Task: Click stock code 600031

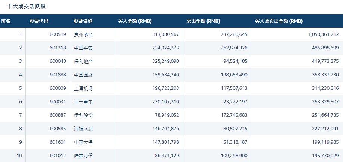Action: coord(58,102)
